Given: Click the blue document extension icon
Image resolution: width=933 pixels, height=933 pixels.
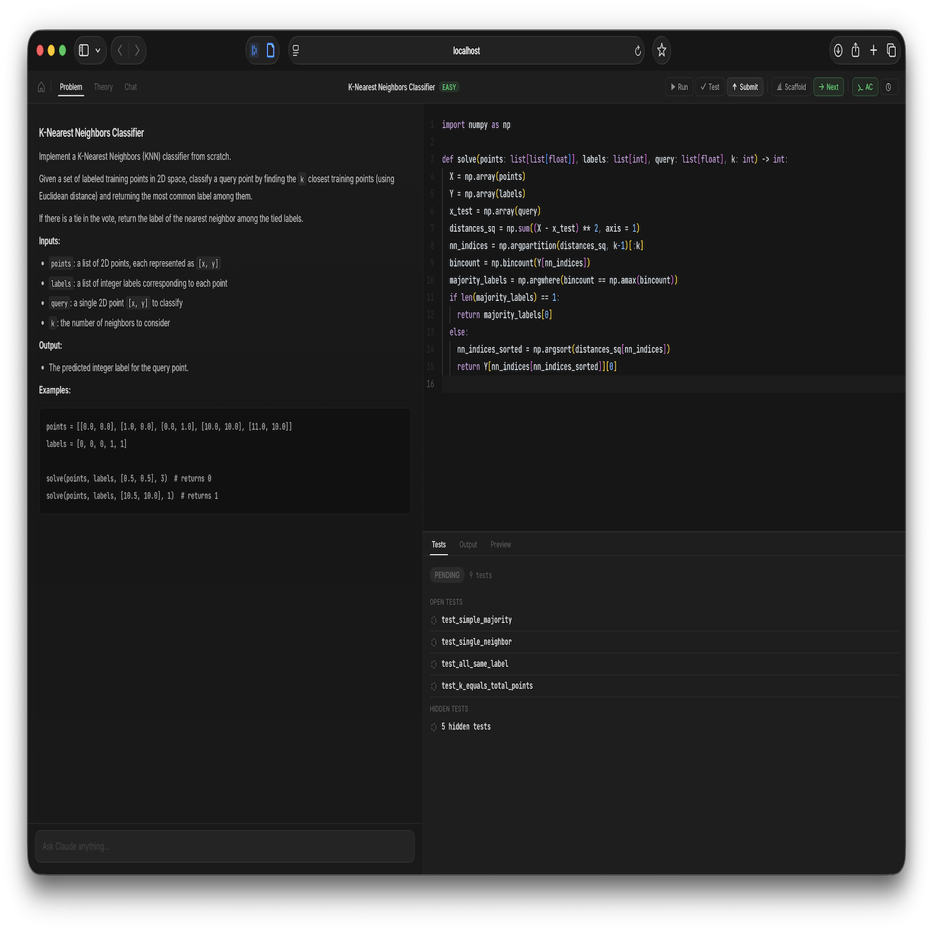Looking at the screenshot, I should 270,50.
